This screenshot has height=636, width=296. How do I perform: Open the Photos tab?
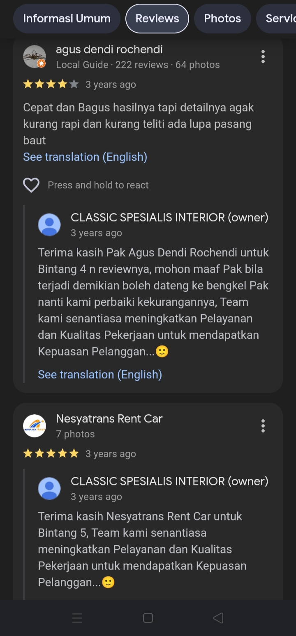pyautogui.click(x=222, y=19)
